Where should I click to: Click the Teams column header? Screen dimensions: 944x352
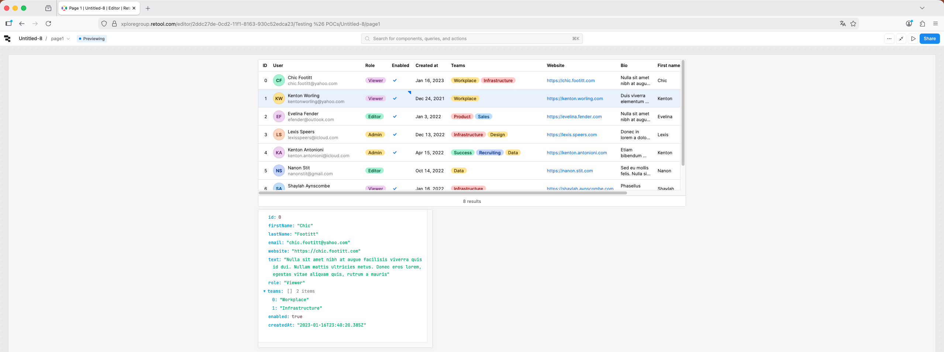[458, 66]
